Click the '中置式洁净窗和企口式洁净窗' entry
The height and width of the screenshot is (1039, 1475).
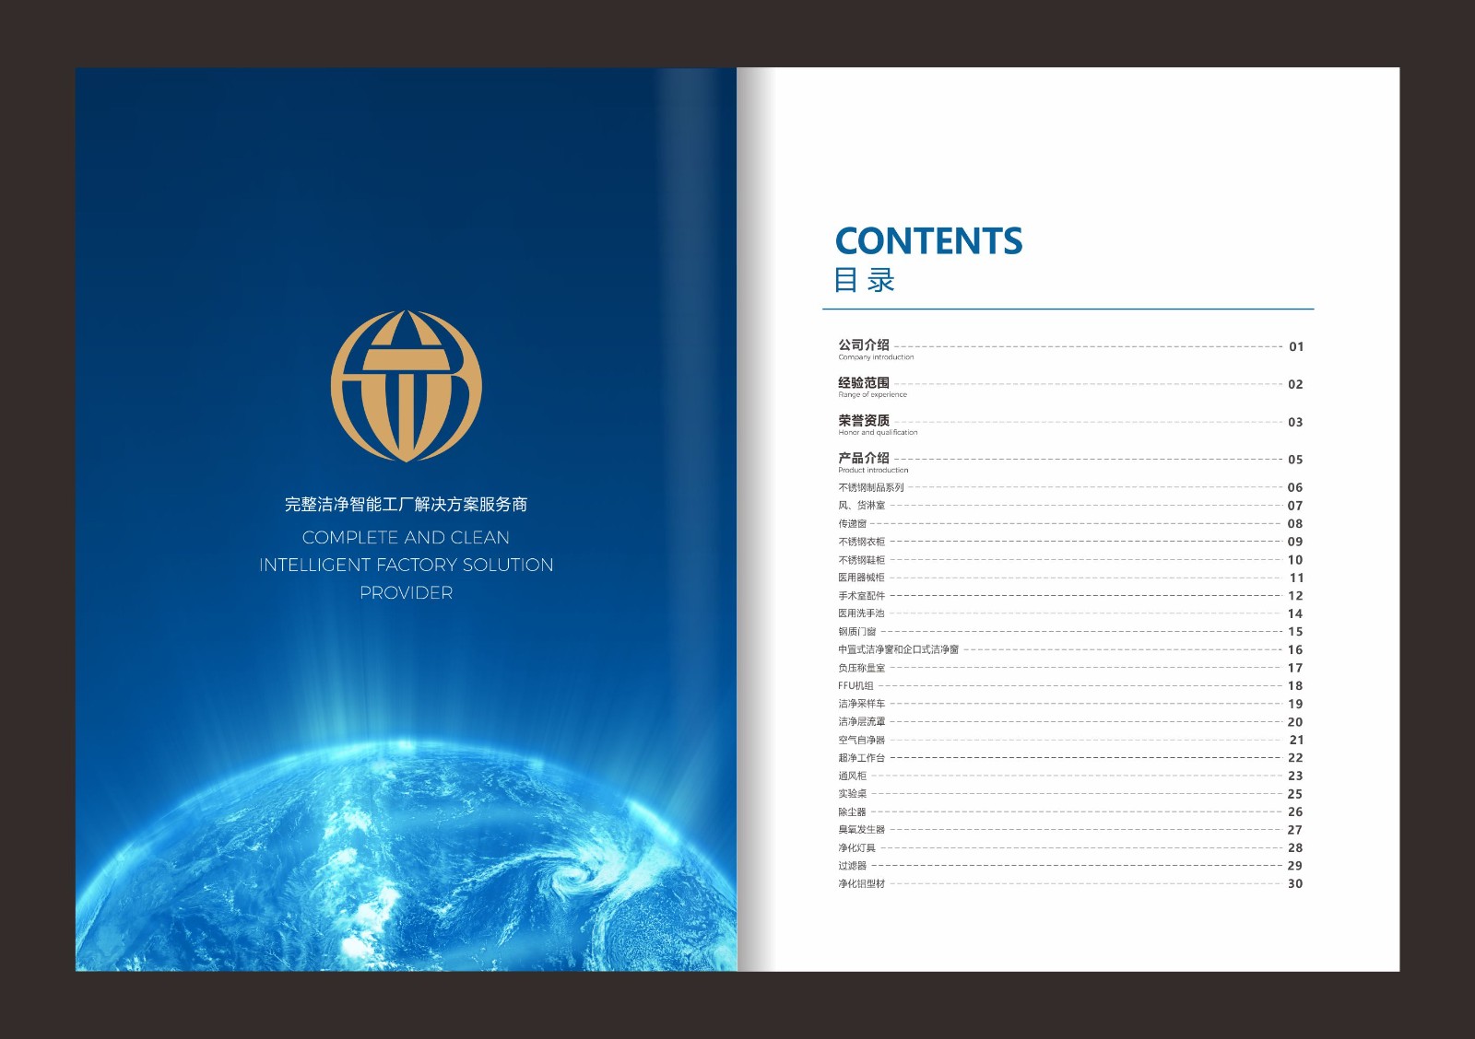tap(898, 649)
